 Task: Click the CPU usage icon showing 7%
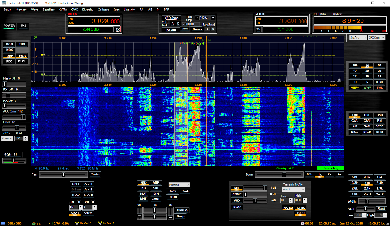tap(33, 223)
